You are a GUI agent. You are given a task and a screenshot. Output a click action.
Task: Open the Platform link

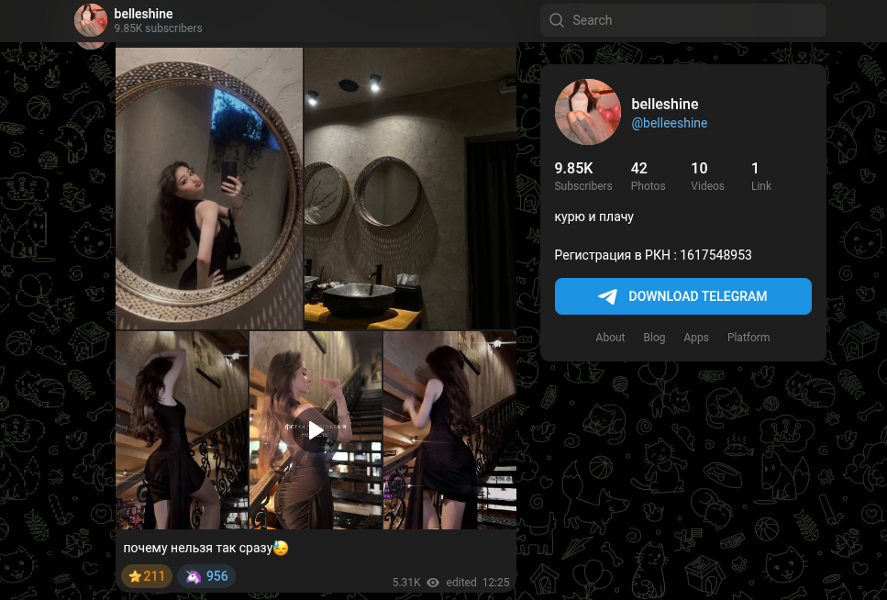pyautogui.click(x=748, y=338)
